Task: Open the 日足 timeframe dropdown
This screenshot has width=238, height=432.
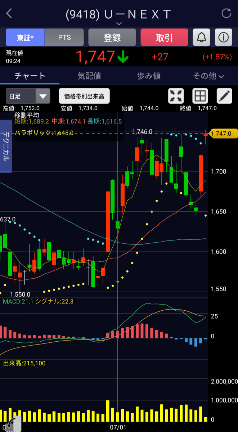Action: (x=28, y=96)
